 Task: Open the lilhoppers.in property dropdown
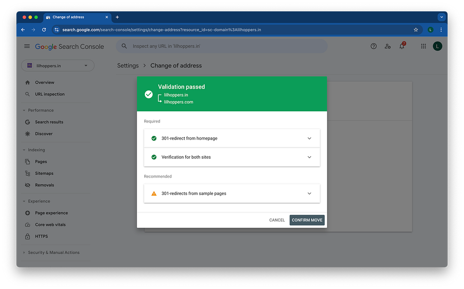(58, 66)
